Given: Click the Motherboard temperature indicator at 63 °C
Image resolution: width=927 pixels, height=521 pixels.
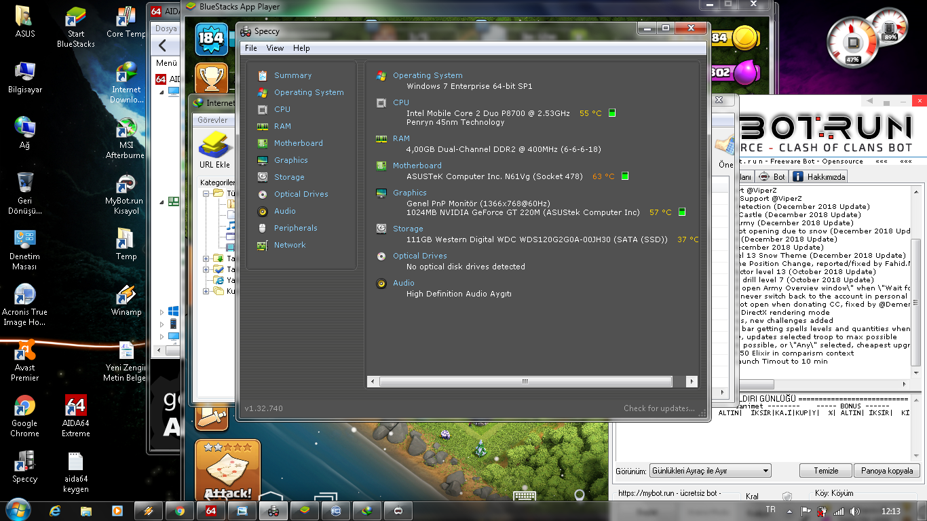Looking at the screenshot, I should click(625, 176).
